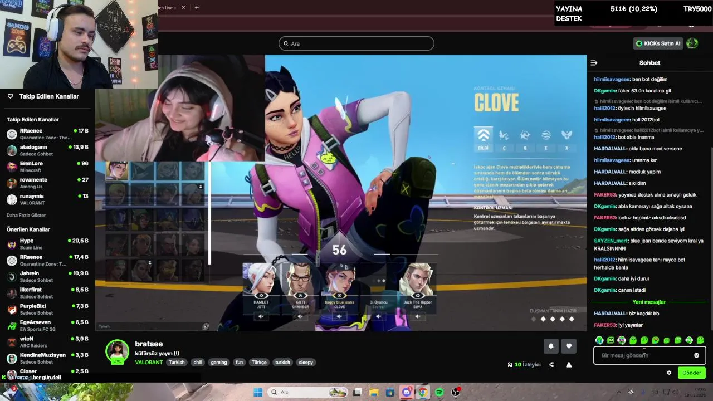Expand 'Daha Fazla Göster' in followed channels
The width and height of the screenshot is (713, 401).
pyautogui.click(x=26, y=215)
